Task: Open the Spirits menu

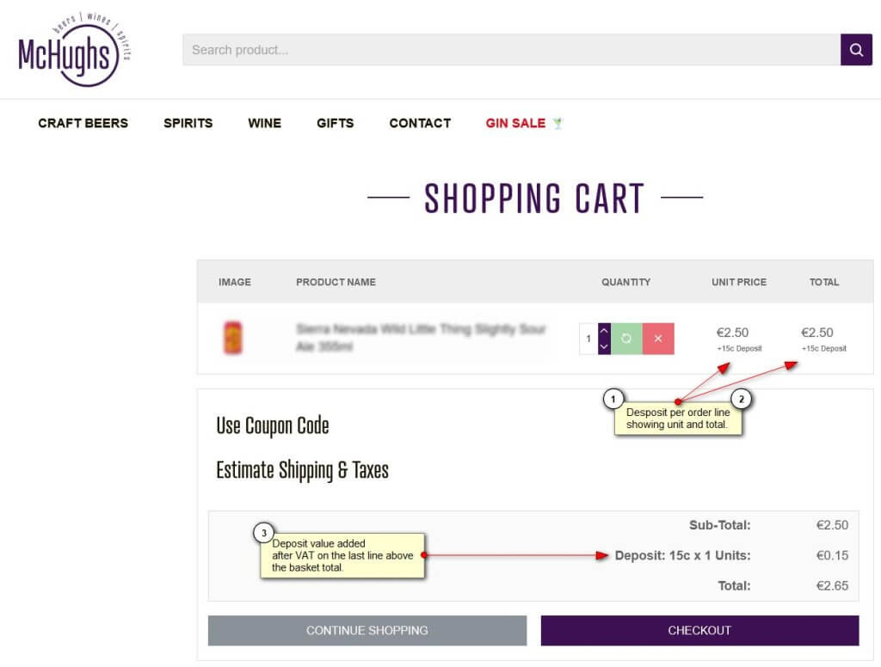Action: coord(188,123)
